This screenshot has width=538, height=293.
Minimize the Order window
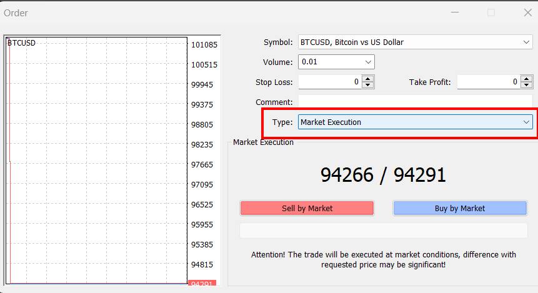(455, 12)
